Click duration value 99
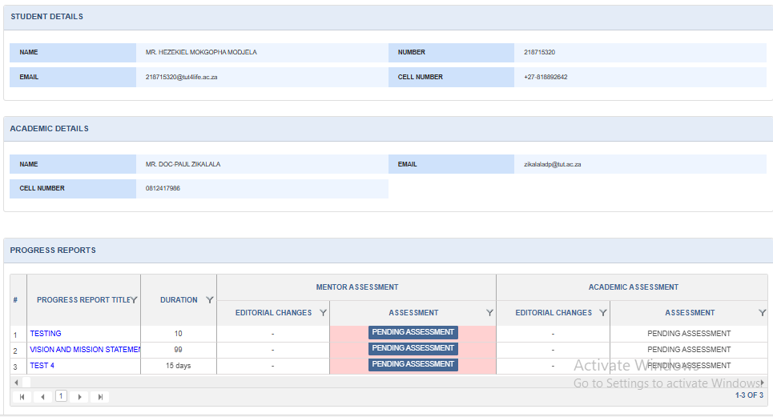This screenshot has width=773, height=417. coord(178,350)
